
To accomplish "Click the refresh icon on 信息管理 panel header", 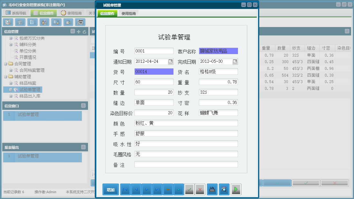I will point(84,31).
